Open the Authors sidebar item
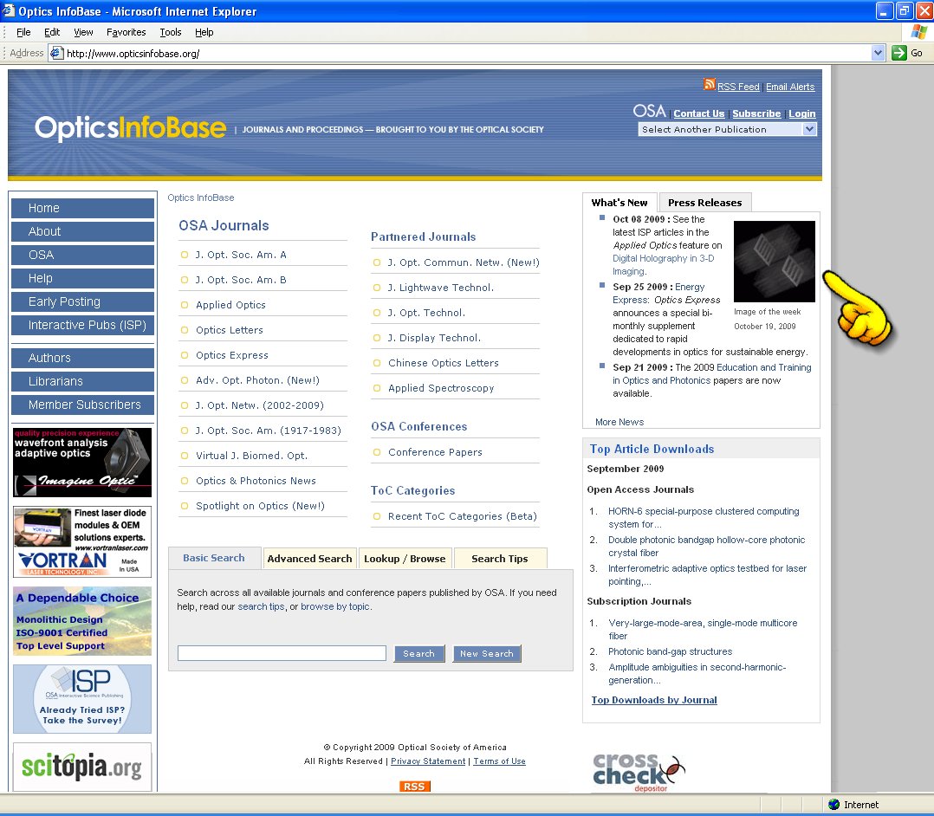 (x=83, y=358)
